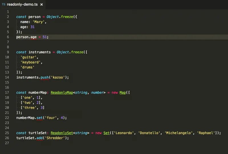This screenshot has height=154, width=228.
Task: Click the 'const' keyword on line 2
Action: [21, 17]
